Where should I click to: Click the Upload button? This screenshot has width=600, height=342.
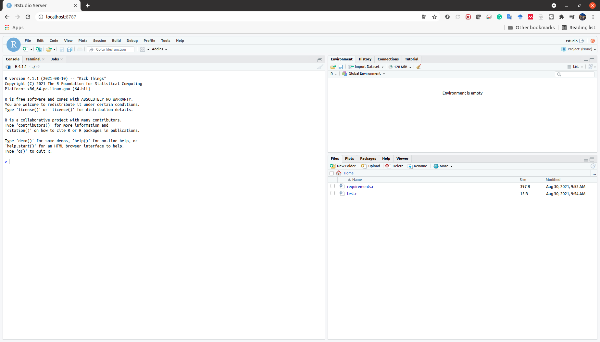370,166
